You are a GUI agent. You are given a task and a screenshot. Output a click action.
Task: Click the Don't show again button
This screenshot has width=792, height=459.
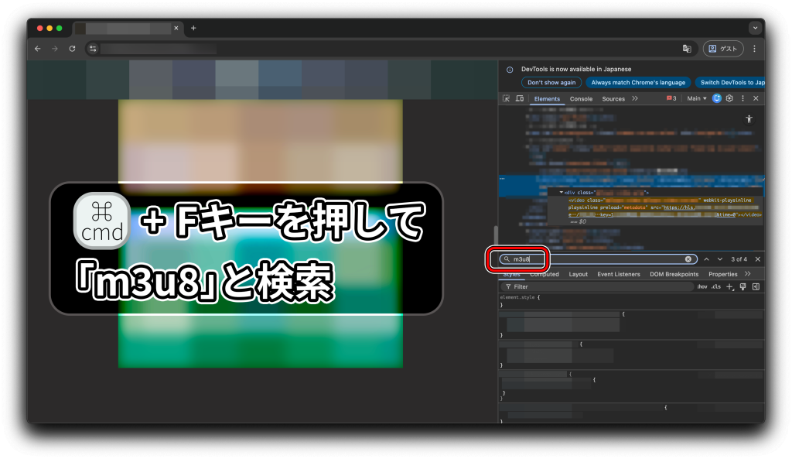(551, 82)
